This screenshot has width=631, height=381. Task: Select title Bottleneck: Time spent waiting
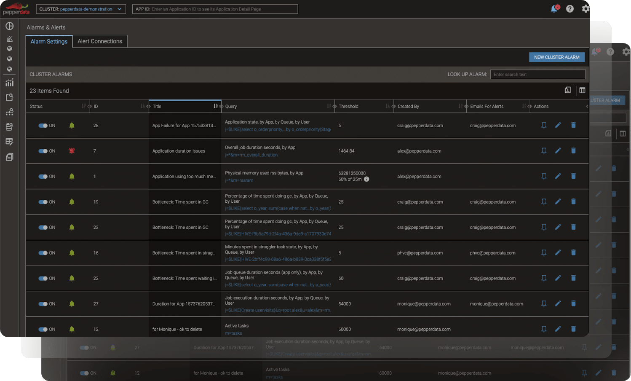pos(184,278)
